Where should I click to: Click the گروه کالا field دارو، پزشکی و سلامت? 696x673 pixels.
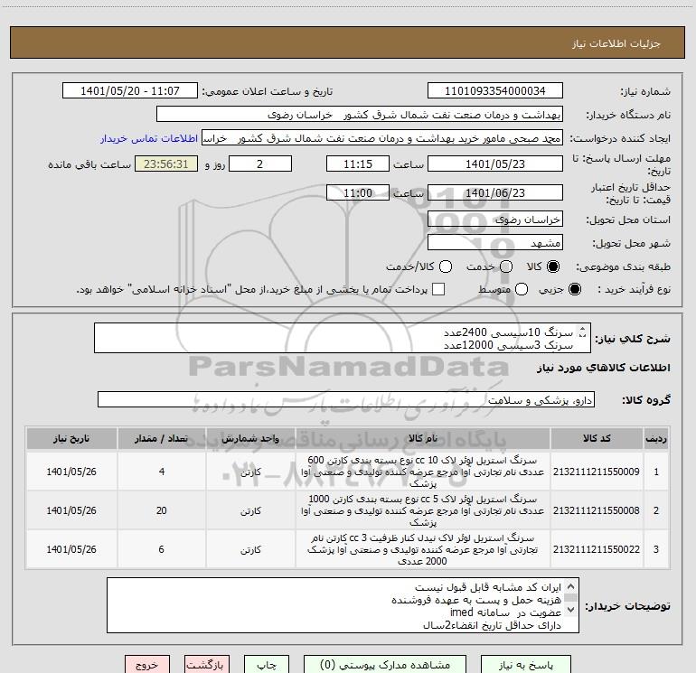tap(346, 399)
